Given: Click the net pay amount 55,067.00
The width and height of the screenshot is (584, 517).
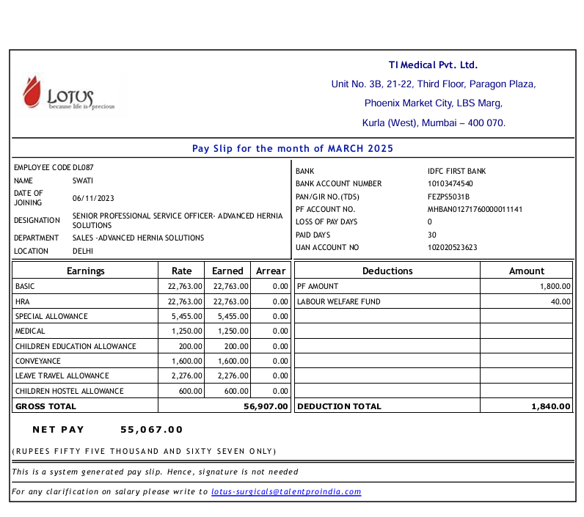Looking at the screenshot, I should tap(151, 430).
